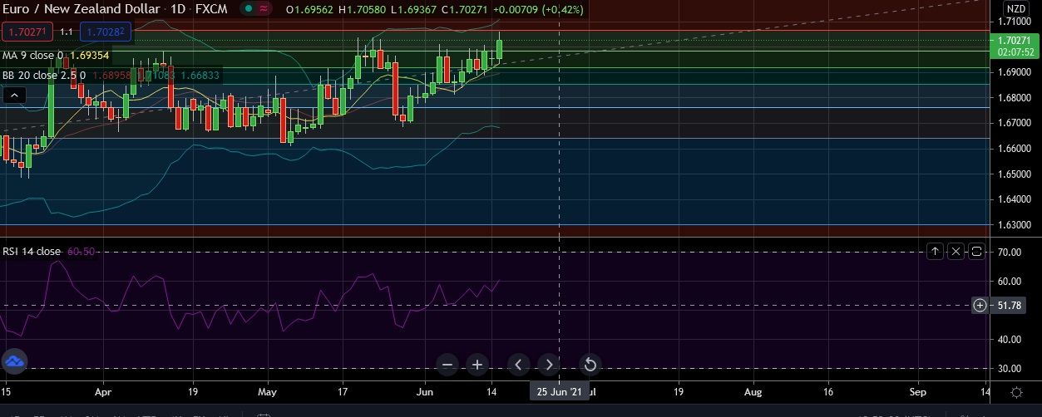Click the open value O1.69562

click(x=310, y=10)
